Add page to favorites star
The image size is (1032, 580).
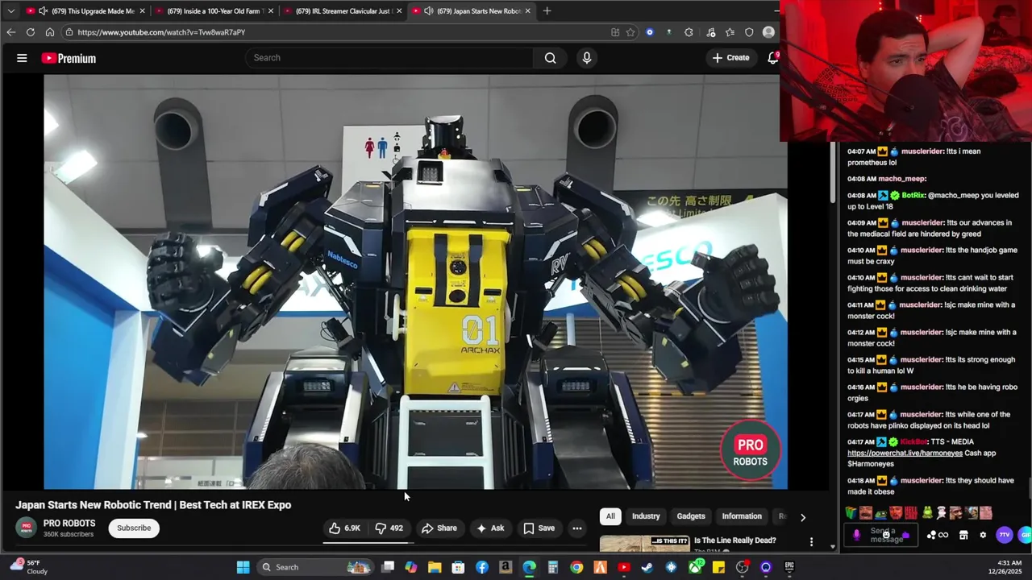[630, 32]
